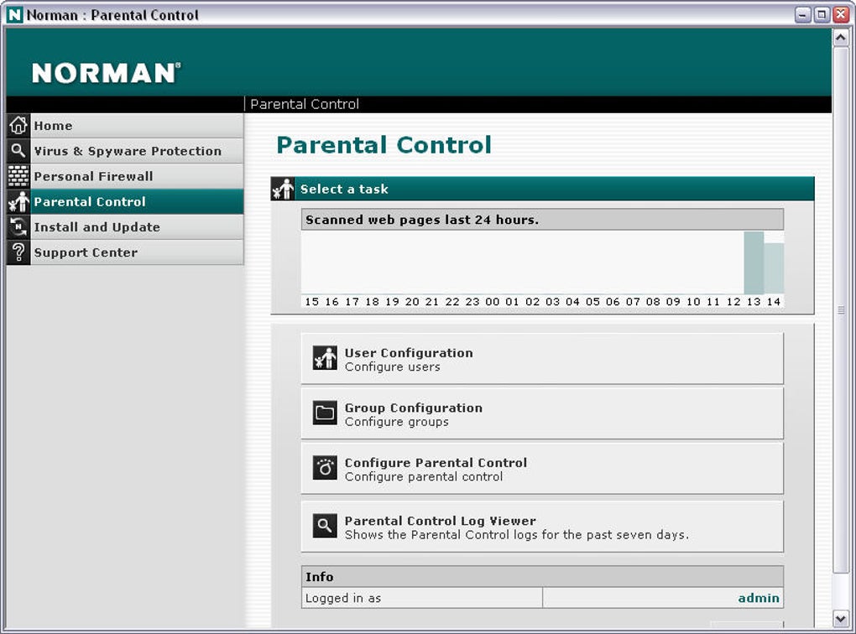The height and width of the screenshot is (634, 856).
Task: Click the Group Configuration folder icon
Action: 325,413
